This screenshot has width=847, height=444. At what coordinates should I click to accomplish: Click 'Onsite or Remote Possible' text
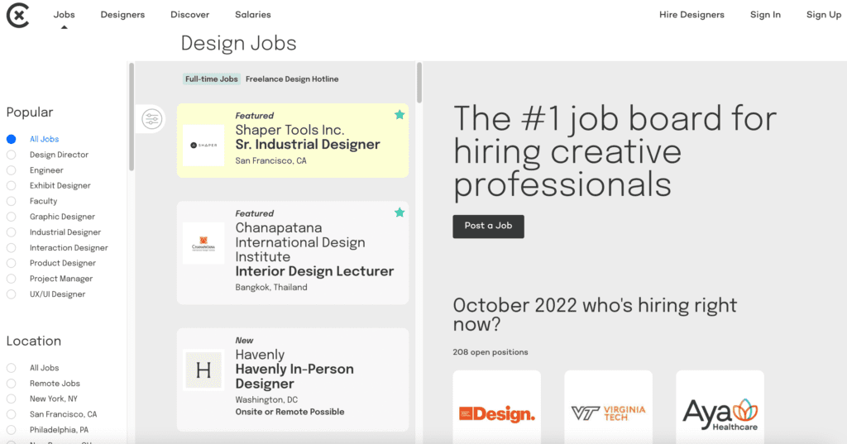pos(290,412)
